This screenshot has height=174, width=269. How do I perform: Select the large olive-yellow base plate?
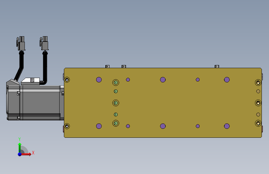click(163, 103)
